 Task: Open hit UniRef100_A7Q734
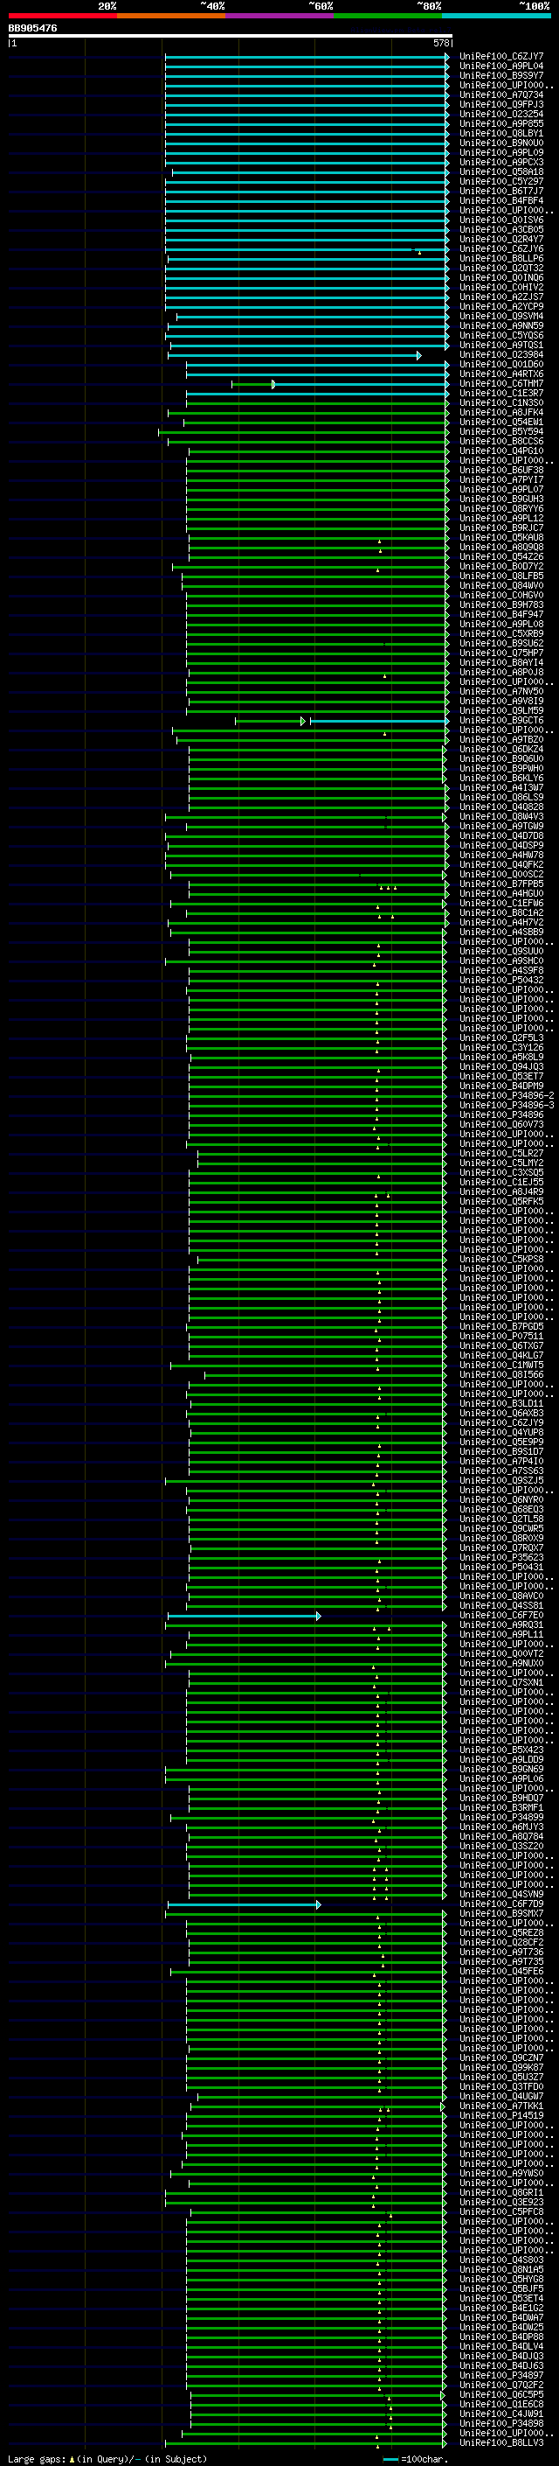point(501,94)
